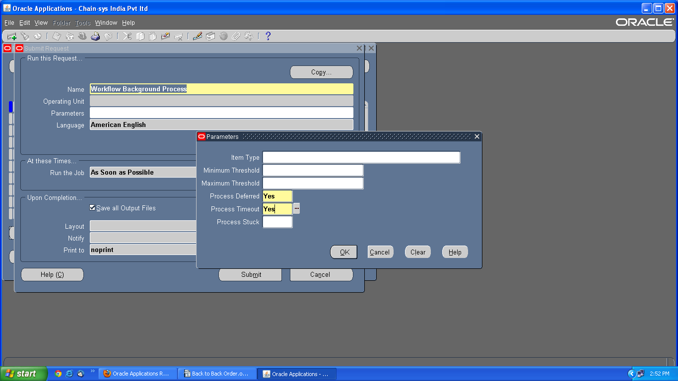Launch Internet Explorer from quick launch
Screen dimensions: 678x381
pos(69,374)
